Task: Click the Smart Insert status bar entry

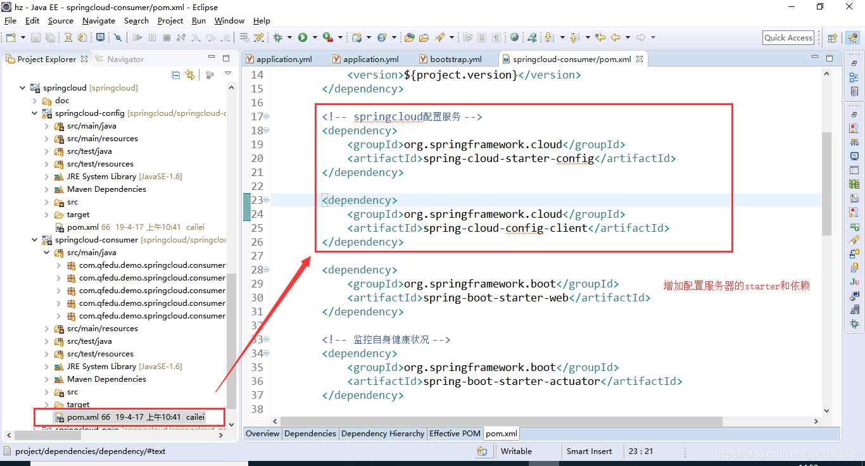Action: tap(589, 451)
